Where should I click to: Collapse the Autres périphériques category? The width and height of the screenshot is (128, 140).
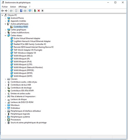click(6, 24)
